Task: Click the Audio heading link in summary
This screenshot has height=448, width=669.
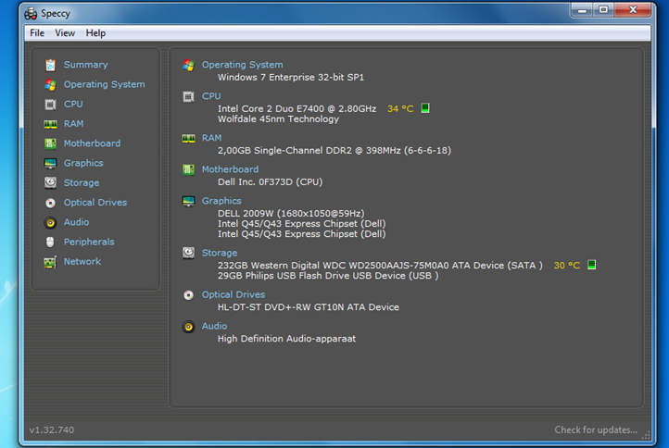Action: pos(214,326)
